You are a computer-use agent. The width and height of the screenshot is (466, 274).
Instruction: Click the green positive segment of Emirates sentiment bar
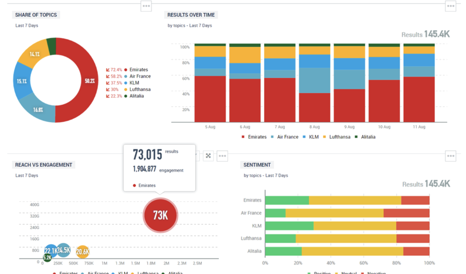tap(287, 200)
